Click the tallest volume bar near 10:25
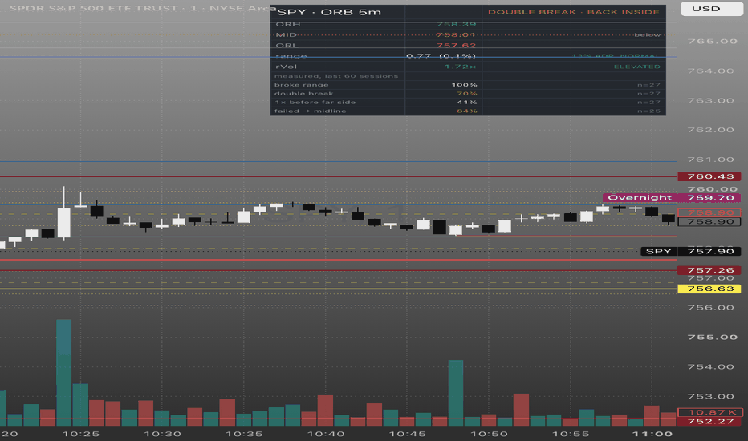This screenshot has width=748, height=441. [x=64, y=372]
